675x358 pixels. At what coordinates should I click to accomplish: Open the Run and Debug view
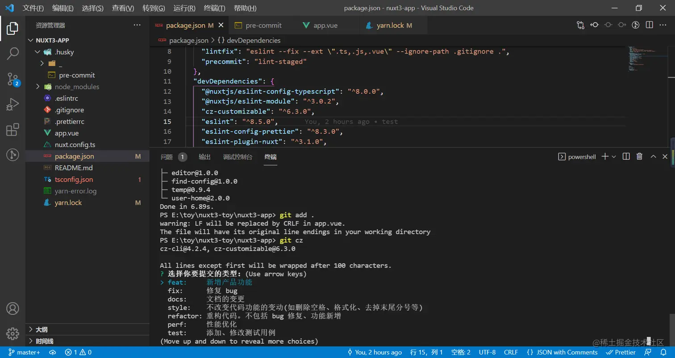click(12, 105)
